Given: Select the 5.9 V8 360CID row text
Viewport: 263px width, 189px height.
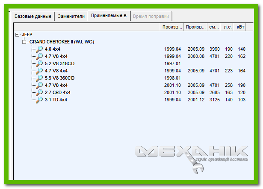Looking at the screenshot, I should point(59,78).
